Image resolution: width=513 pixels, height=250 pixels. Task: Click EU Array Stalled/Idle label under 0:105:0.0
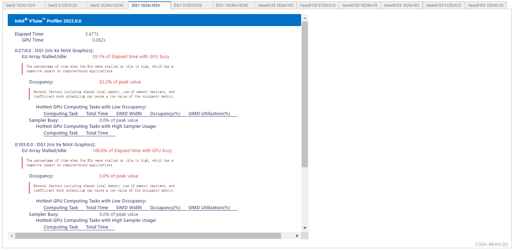[44, 150]
